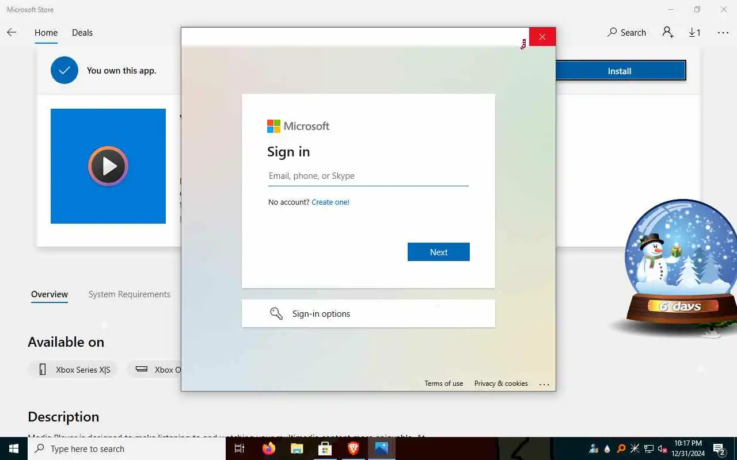Open the Store See more ellipsis menu
This screenshot has width=737, height=460.
tap(723, 33)
